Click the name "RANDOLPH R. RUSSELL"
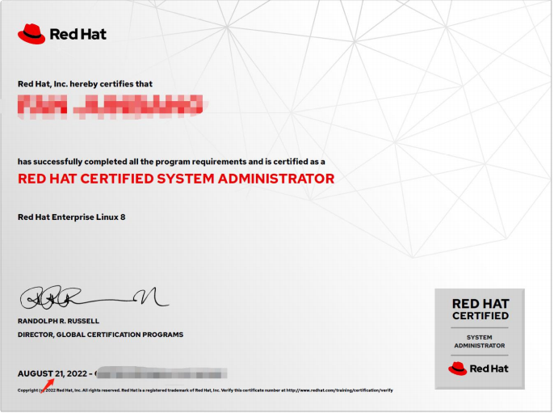 click(x=58, y=321)
